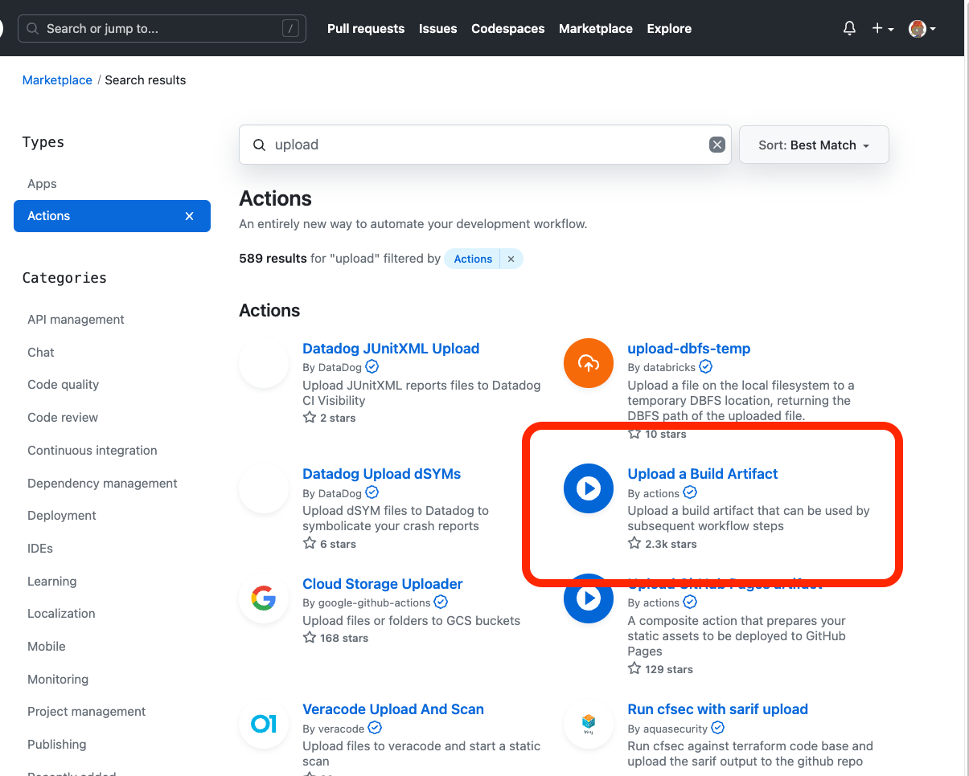
Task: Click the star icon beside 2 stars
Action: pos(310,417)
